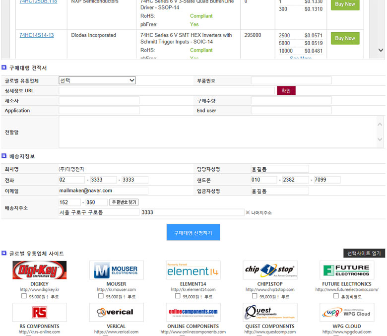Open the Future Electronics logo

click(x=347, y=270)
